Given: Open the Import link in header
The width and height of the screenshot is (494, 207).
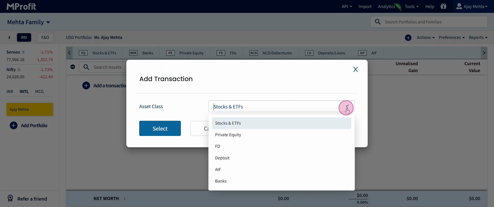Looking at the screenshot, I should coord(365,6).
